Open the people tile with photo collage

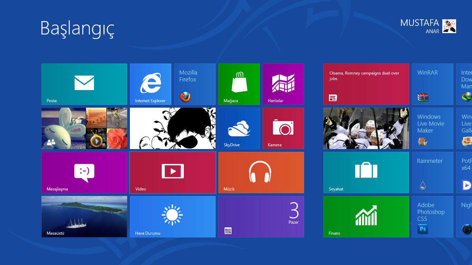(84, 128)
